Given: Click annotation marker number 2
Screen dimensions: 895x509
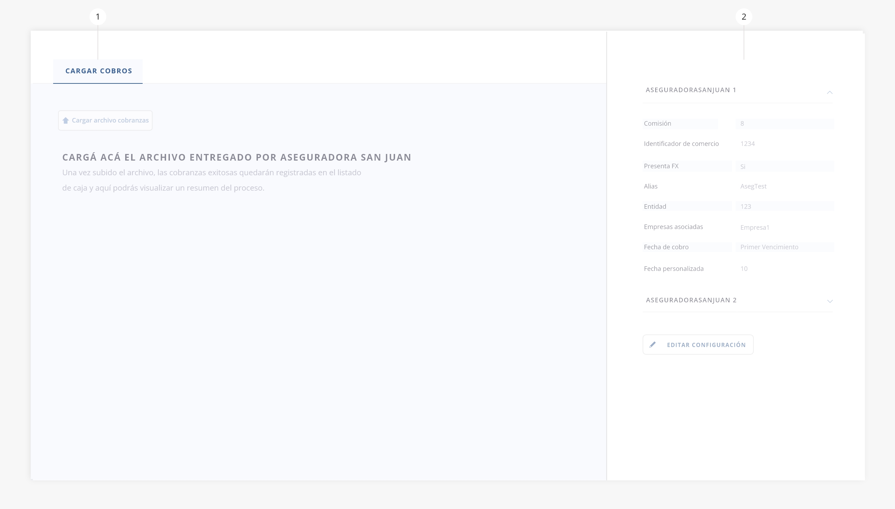Looking at the screenshot, I should pyautogui.click(x=744, y=17).
